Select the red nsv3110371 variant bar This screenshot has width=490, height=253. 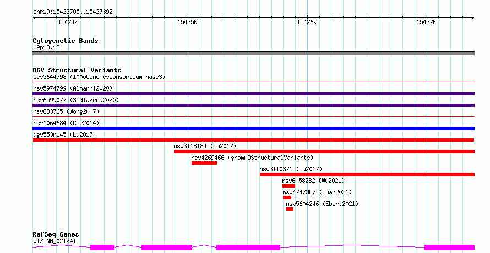367,175
